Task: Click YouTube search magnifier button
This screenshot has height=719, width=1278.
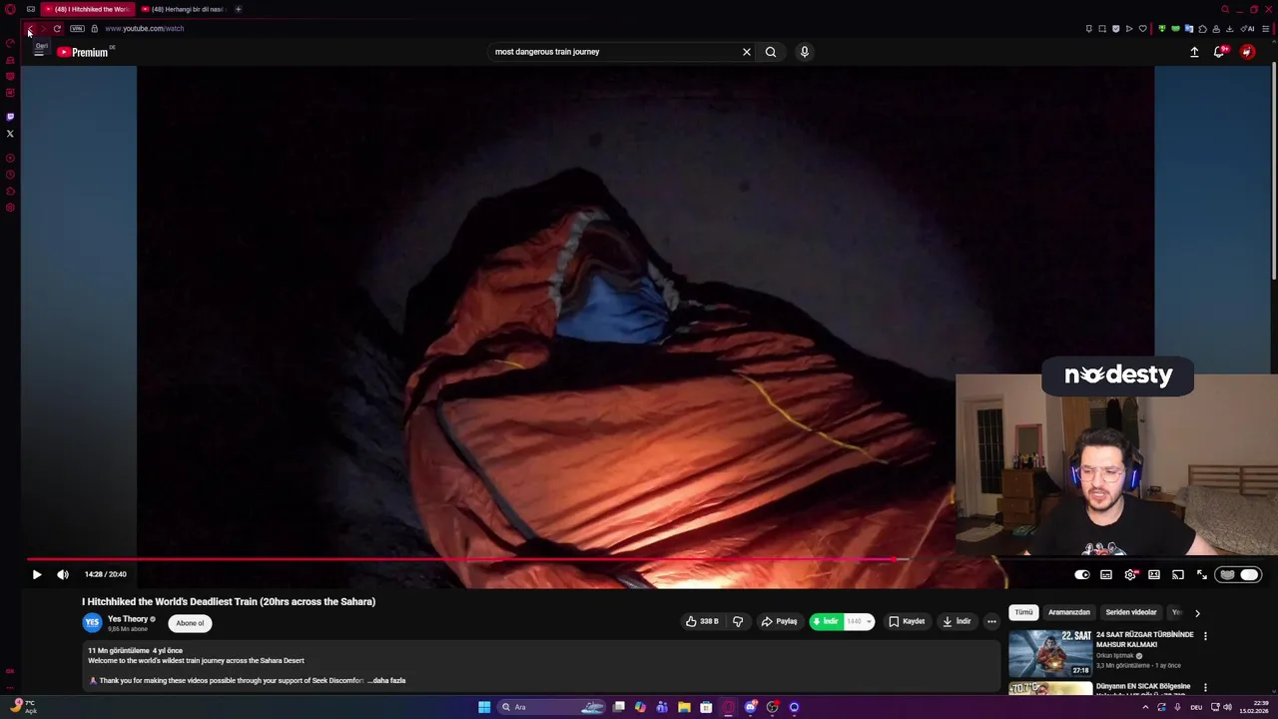Action: (771, 52)
